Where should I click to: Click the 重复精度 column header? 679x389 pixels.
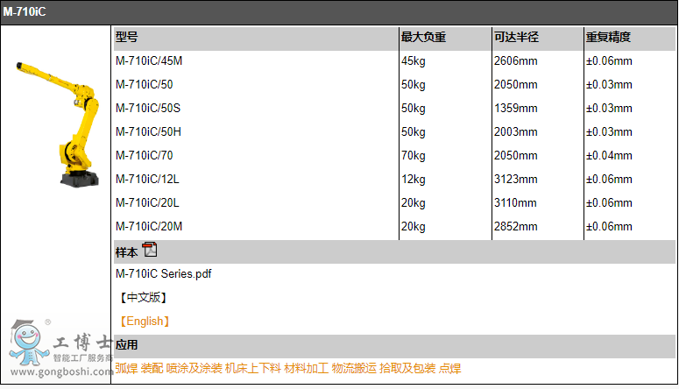[x=608, y=38]
